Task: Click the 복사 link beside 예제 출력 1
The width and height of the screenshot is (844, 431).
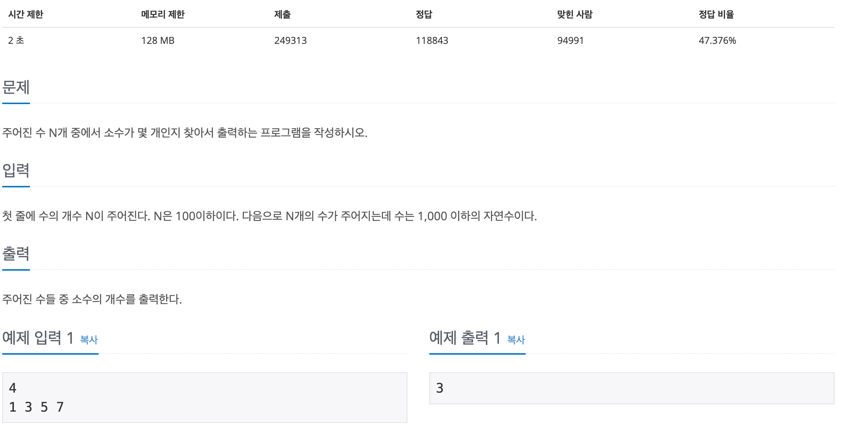Action: (x=516, y=340)
